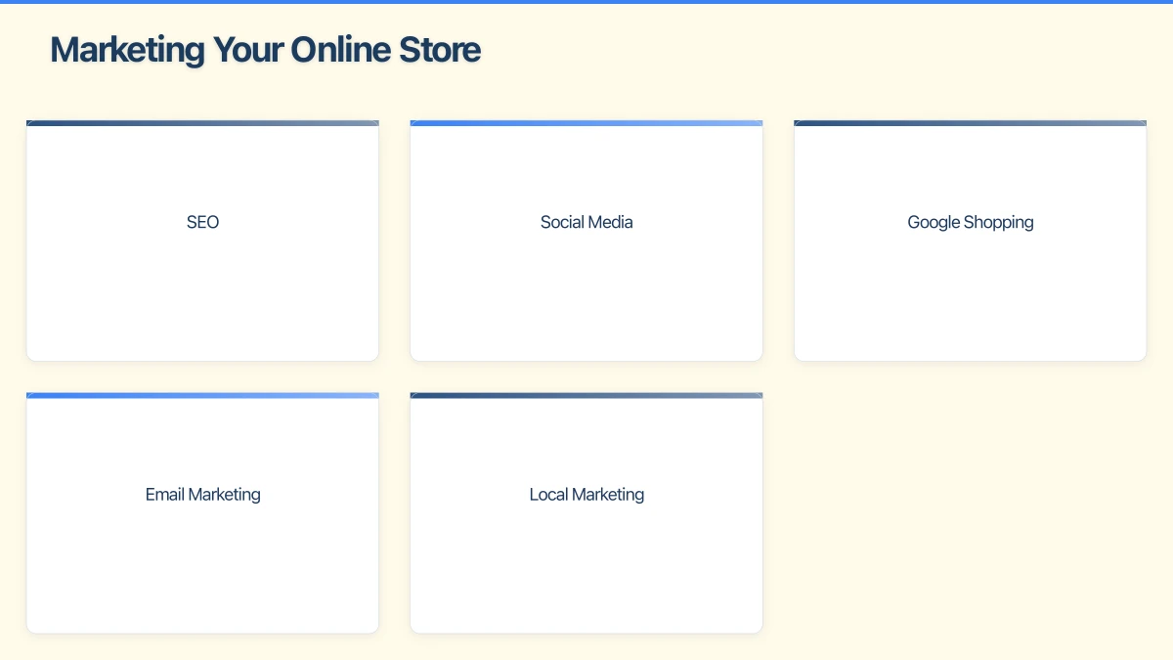Click the Google Shopping label text
The width and height of the screenshot is (1173, 660).
tap(970, 222)
